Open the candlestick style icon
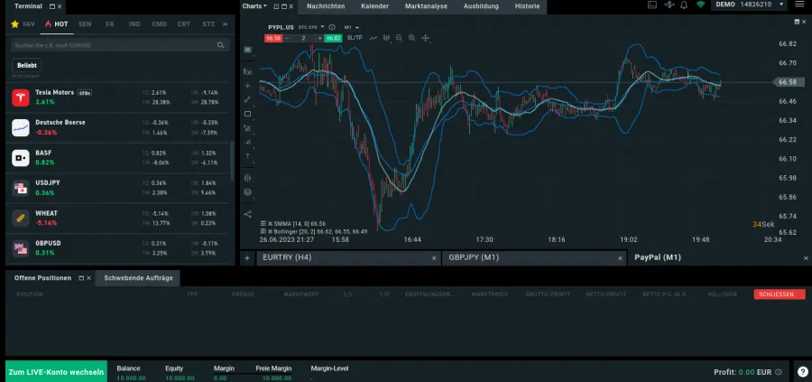 (386, 38)
